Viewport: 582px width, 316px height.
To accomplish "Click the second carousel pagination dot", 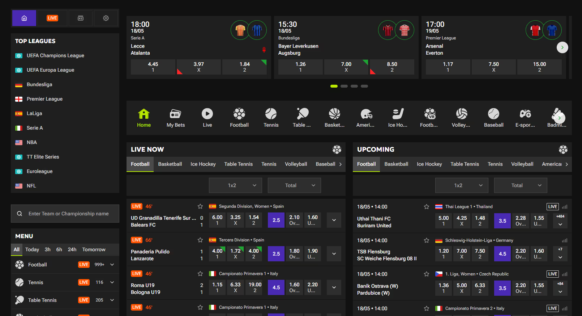I will pyautogui.click(x=344, y=86).
